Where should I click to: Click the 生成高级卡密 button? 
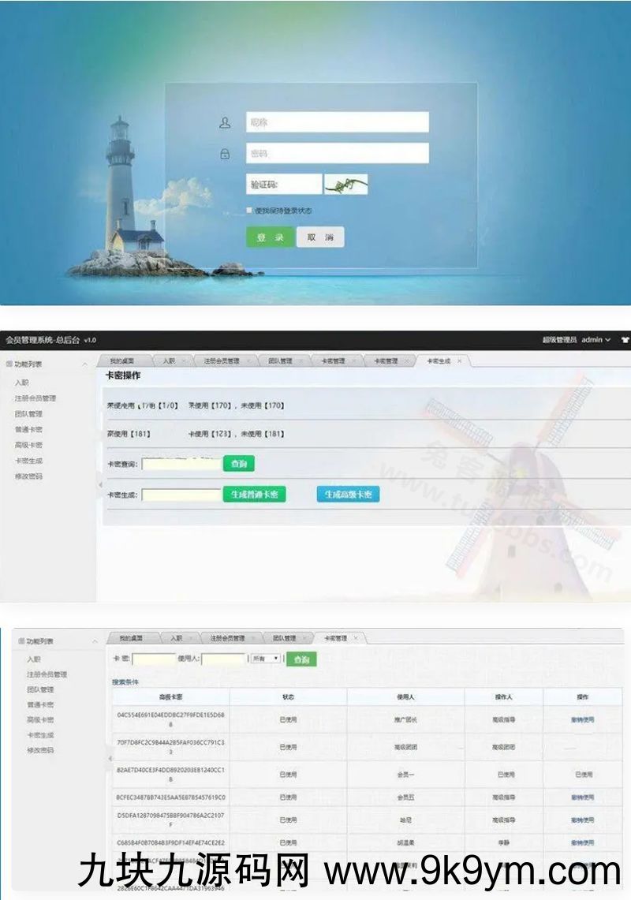tap(348, 495)
